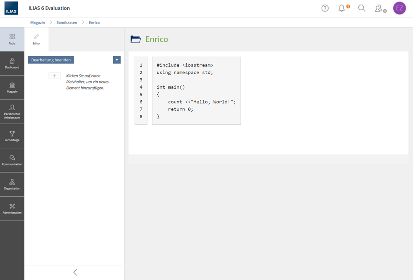Open Organisation in the sidebar
413x280 pixels.
12,184
